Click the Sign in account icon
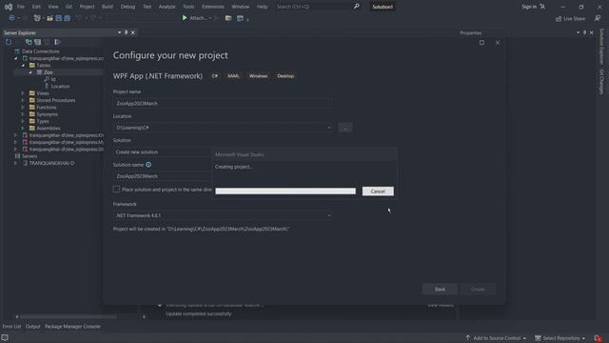Viewport: 609px width, 343px height. pyautogui.click(x=542, y=7)
